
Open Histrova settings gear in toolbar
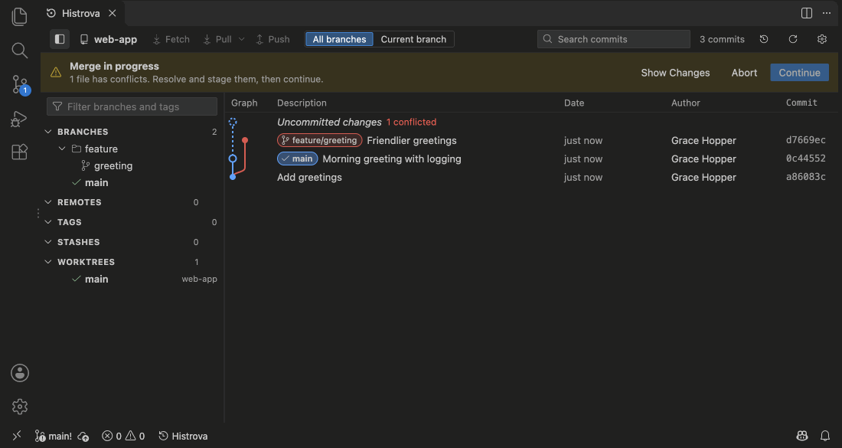point(821,39)
